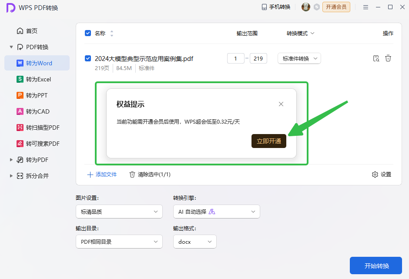Viewport: 409px width, 279px height.
Task: Click the file name 2024大模型典型示范应用案例集.pdf
Action: 144,59
